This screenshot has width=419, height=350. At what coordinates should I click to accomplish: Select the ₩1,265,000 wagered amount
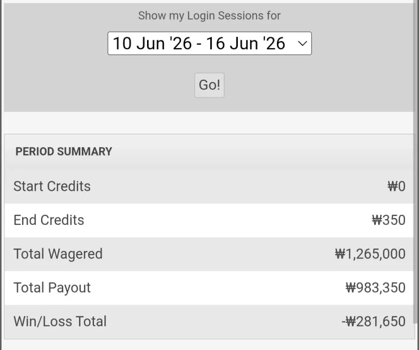pos(370,254)
